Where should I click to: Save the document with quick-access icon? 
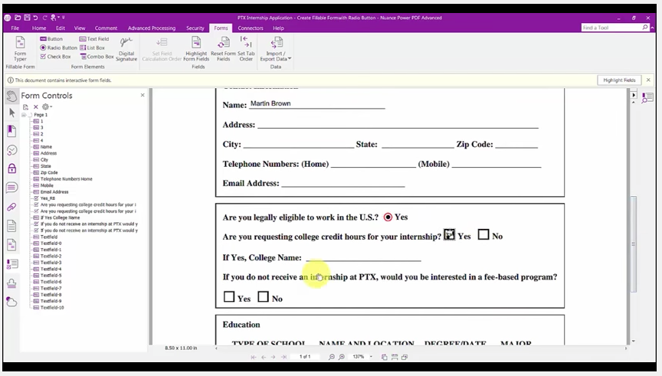[x=27, y=18]
